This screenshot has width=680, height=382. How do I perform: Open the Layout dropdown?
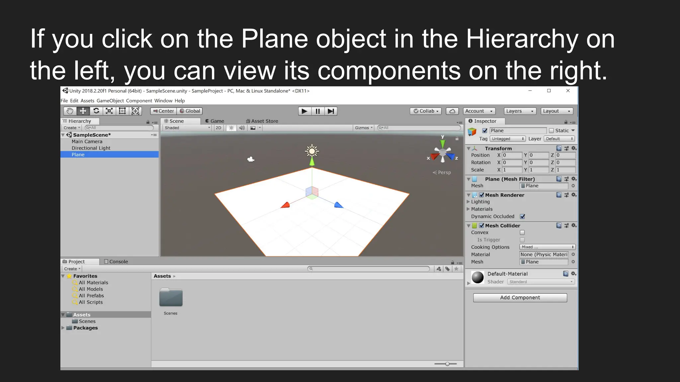pos(557,111)
